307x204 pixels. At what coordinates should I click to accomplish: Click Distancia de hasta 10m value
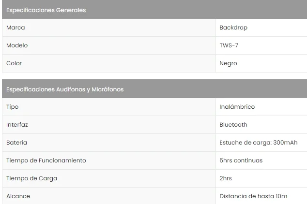(x=253, y=196)
